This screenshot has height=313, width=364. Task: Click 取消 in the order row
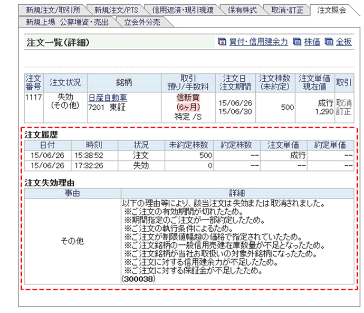coord(344,102)
